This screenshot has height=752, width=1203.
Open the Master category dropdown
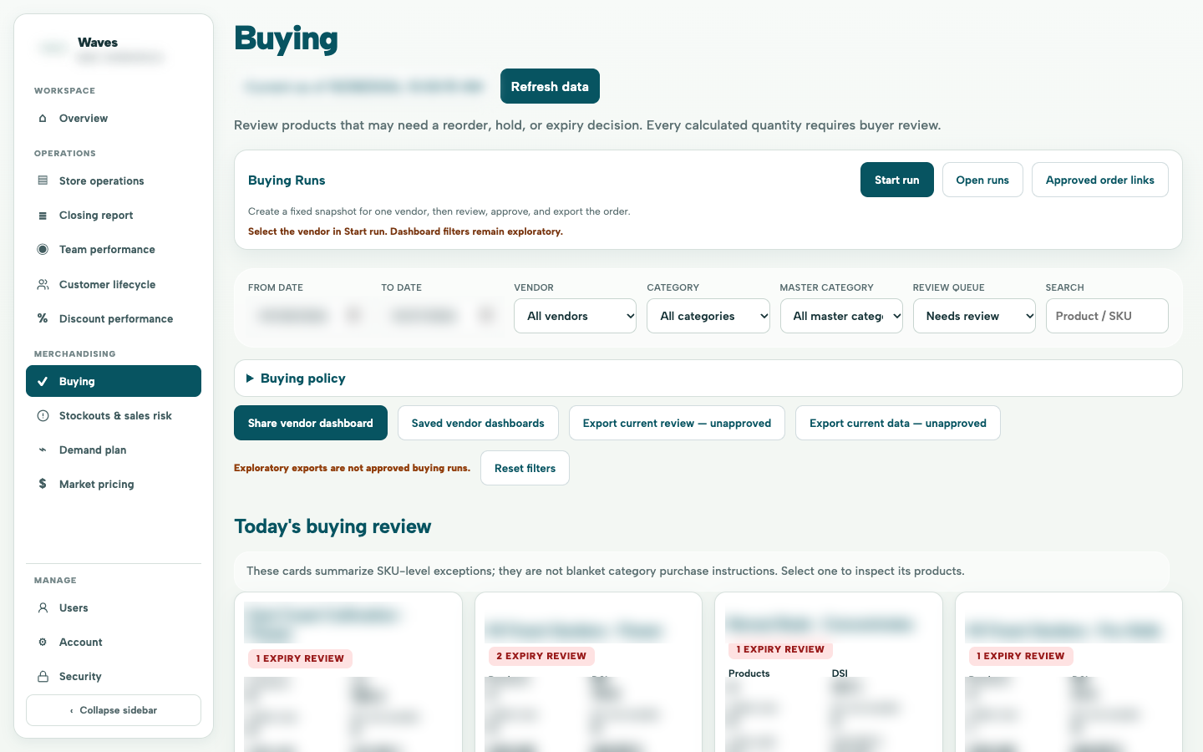[841, 316]
